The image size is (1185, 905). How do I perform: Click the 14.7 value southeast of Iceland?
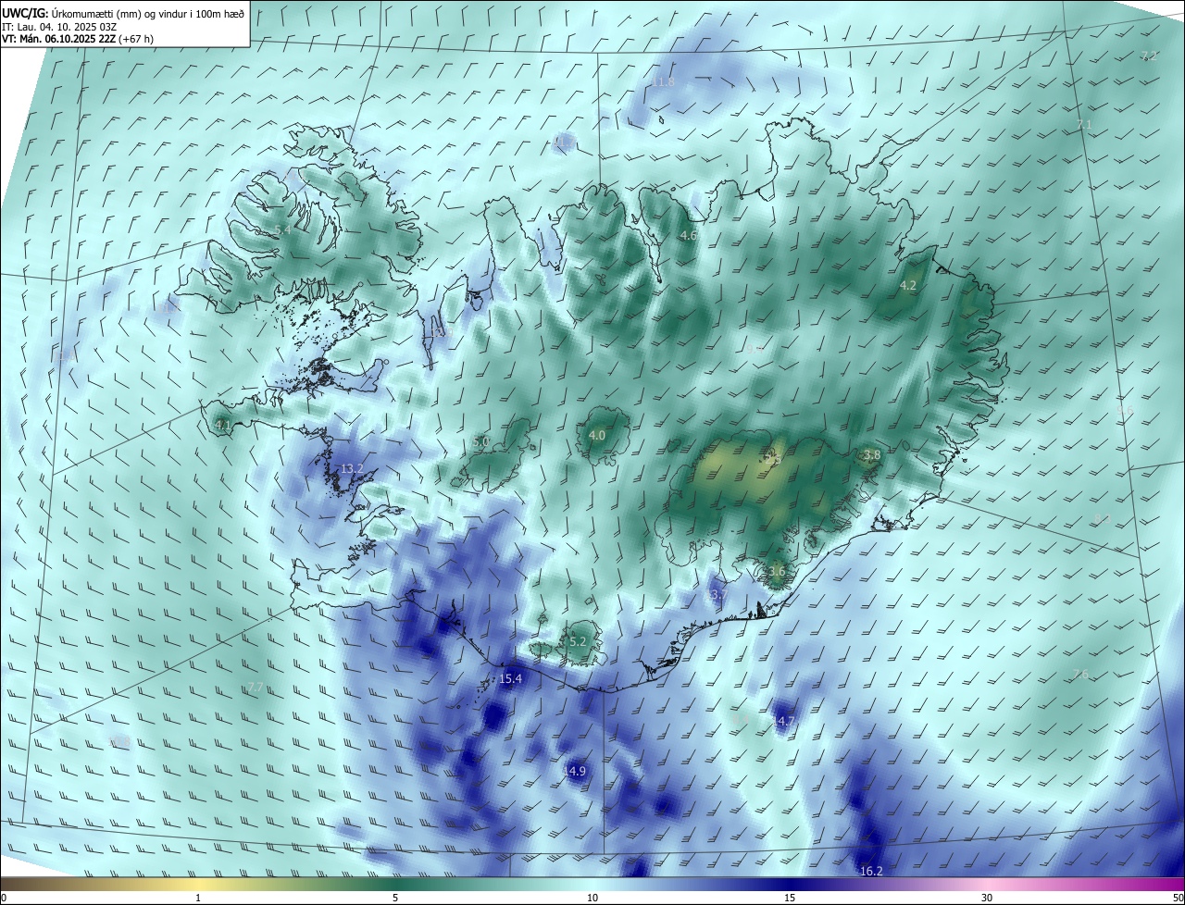point(783,720)
